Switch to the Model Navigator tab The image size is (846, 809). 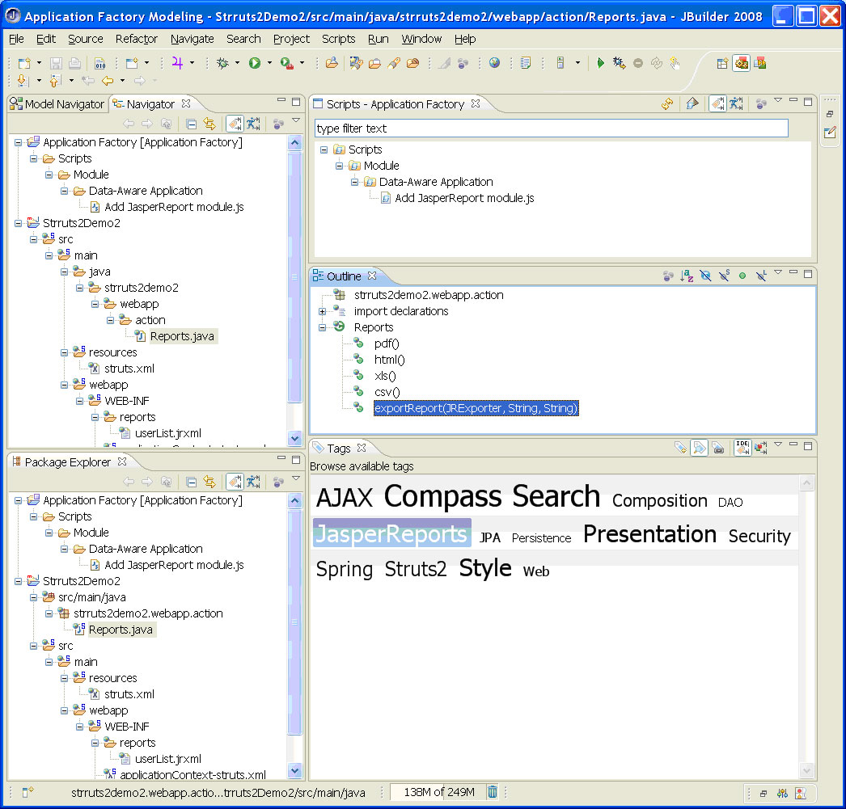click(x=57, y=104)
